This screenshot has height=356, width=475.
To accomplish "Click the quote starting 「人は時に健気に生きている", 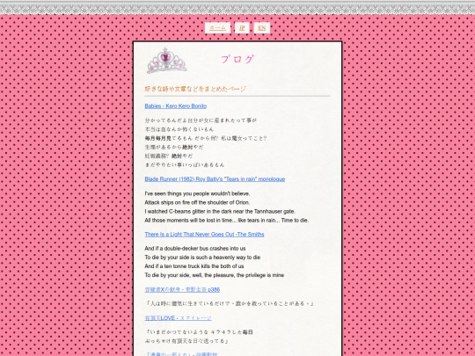I will tap(230, 303).
